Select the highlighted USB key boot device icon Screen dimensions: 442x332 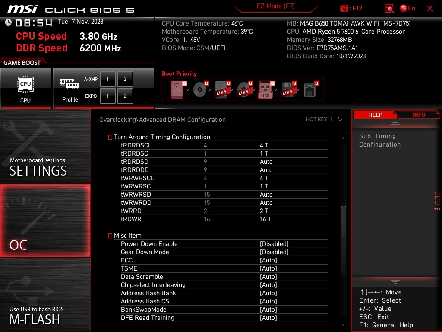tap(266, 90)
